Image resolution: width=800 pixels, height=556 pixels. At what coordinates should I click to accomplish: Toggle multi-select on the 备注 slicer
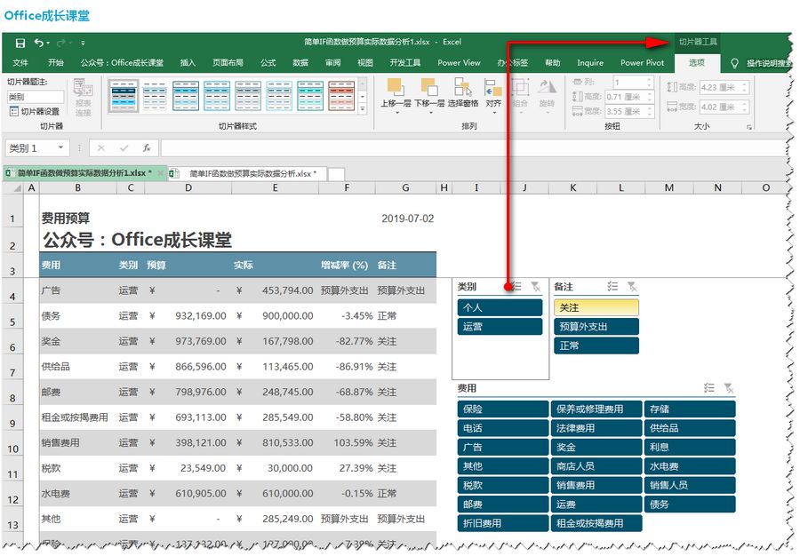(612, 287)
